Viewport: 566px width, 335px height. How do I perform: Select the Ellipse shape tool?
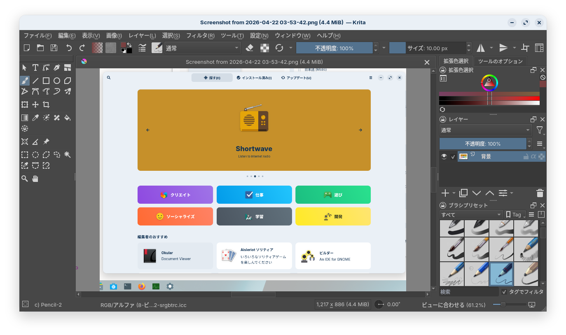[57, 81]
